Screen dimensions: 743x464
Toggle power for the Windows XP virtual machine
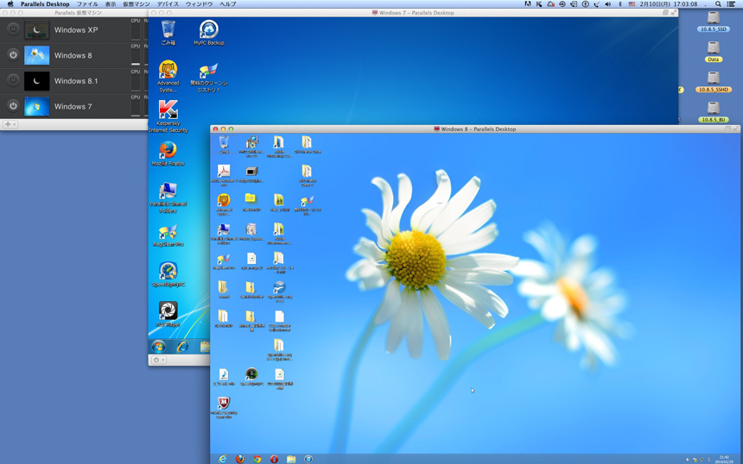click(x=13, y=29)
